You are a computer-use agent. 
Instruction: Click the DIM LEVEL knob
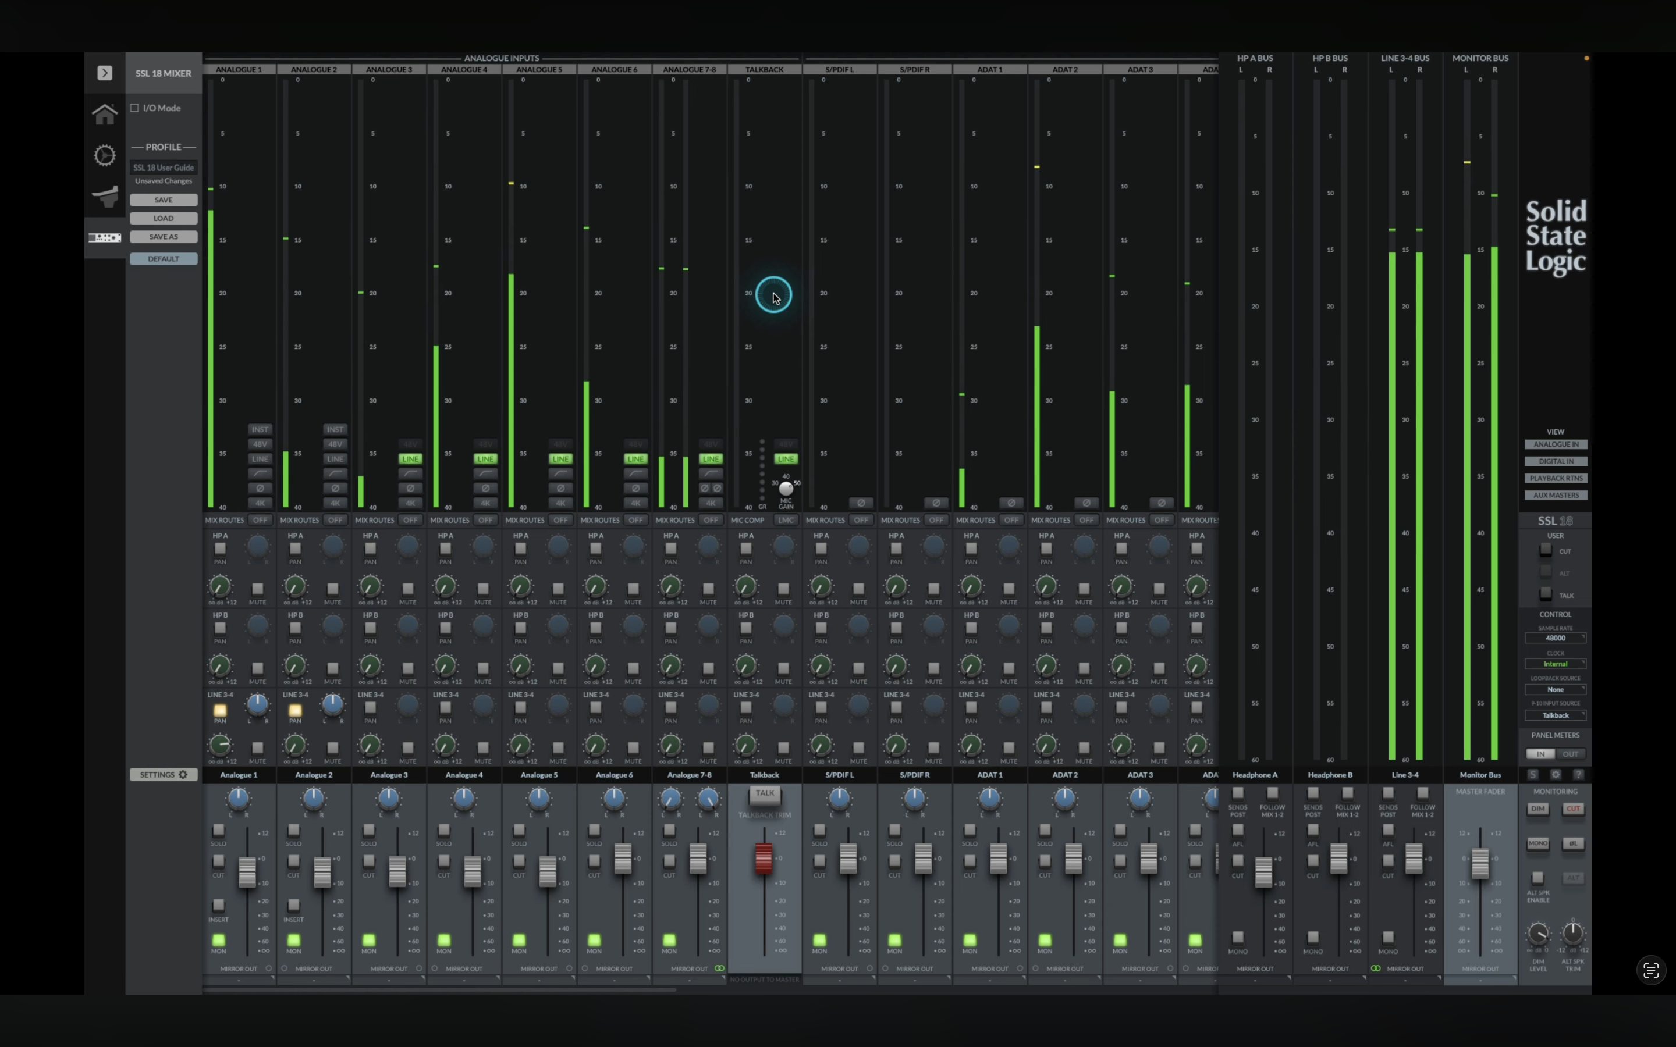click(x=1537, y=934)
